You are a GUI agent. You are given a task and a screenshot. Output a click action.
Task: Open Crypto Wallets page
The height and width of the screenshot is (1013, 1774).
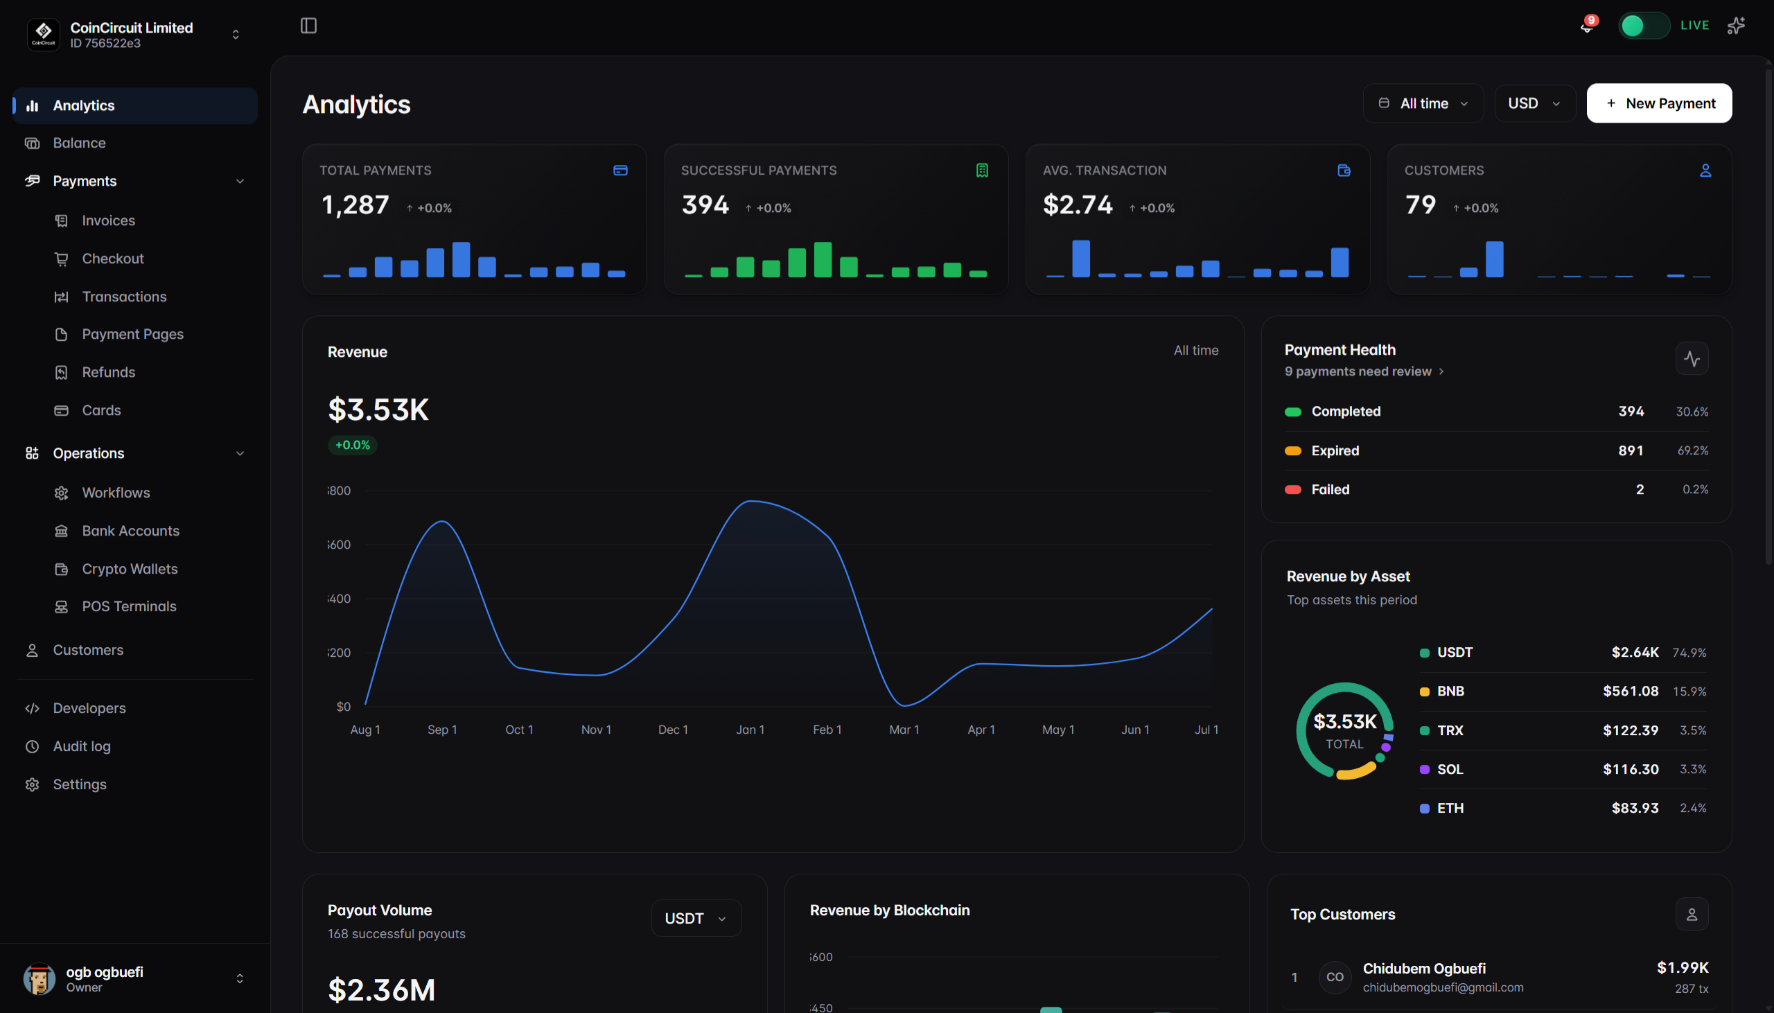[x=149, y=569]
